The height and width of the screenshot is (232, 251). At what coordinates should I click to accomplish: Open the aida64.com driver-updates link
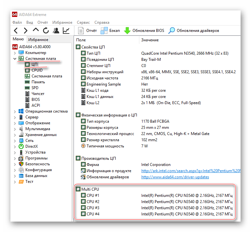tap(175, 177)
